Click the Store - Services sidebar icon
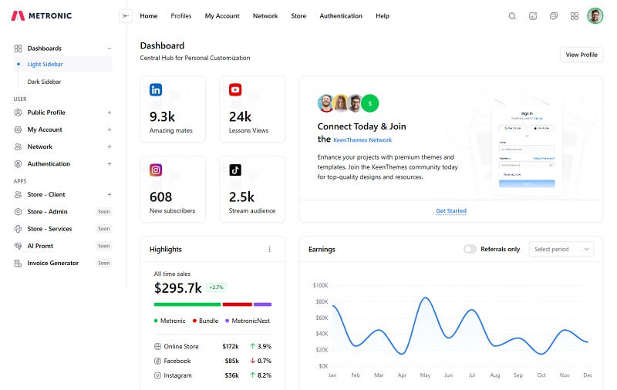Screen dimensions: 617x390 pos(18,229)
